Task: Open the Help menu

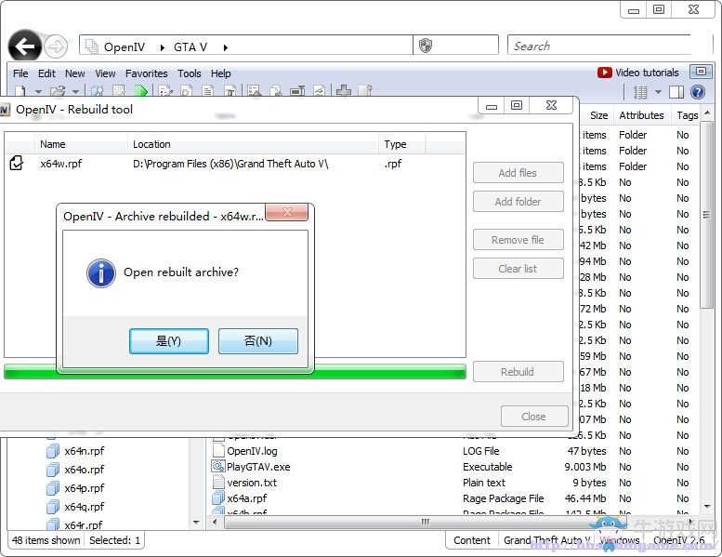Action: (x=220, y=73)
